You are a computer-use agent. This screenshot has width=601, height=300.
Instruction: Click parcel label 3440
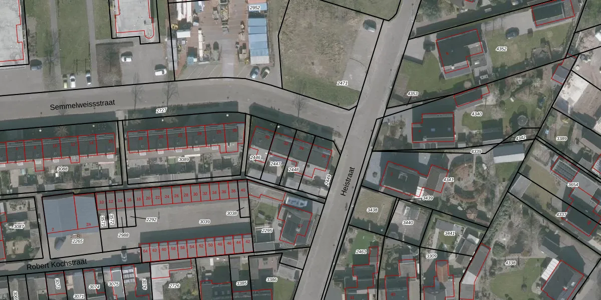[408, 222]
